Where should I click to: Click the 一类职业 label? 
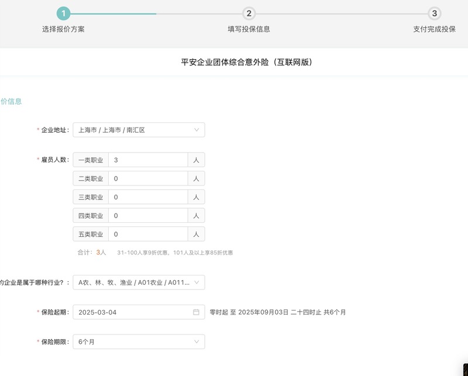[x=91, y=160]
